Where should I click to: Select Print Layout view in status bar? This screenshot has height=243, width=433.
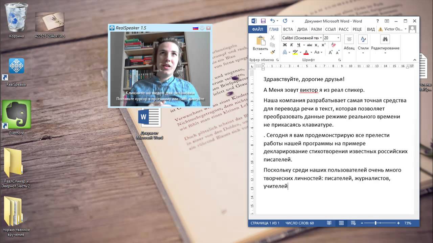(x=341, y=223)
